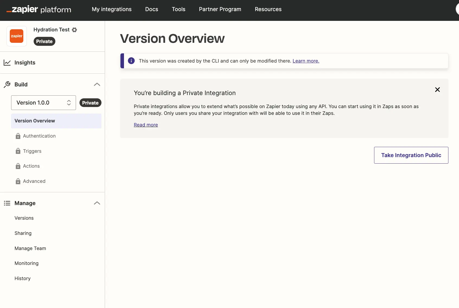Screen dimensions: 459x308
Task: Click the lock icon beside Triggers
Action: (18, 151)
